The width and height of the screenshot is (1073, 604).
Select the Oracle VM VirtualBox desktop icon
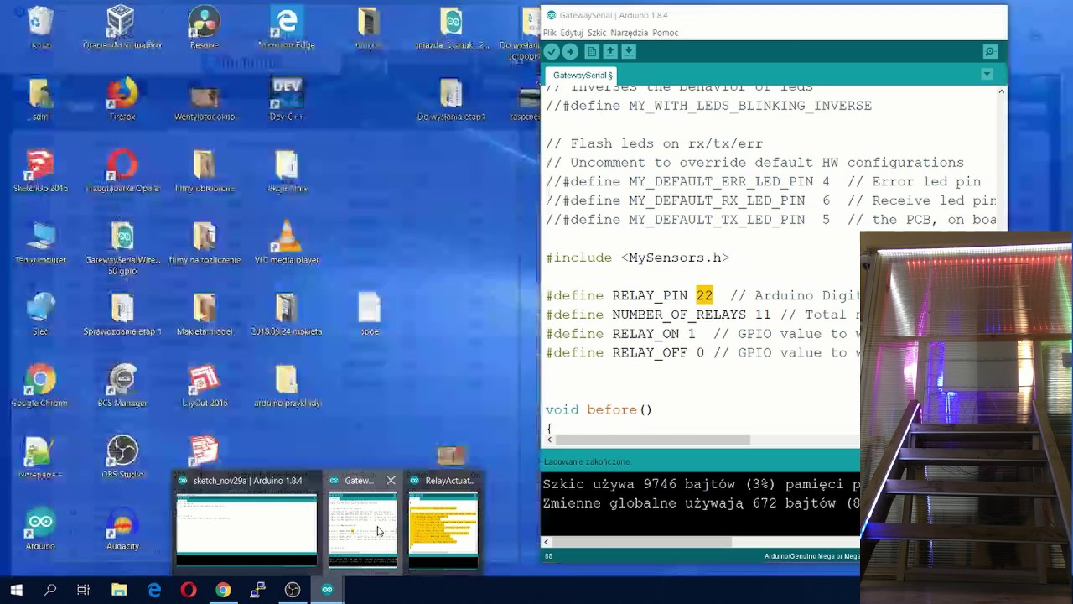point(122,28)
